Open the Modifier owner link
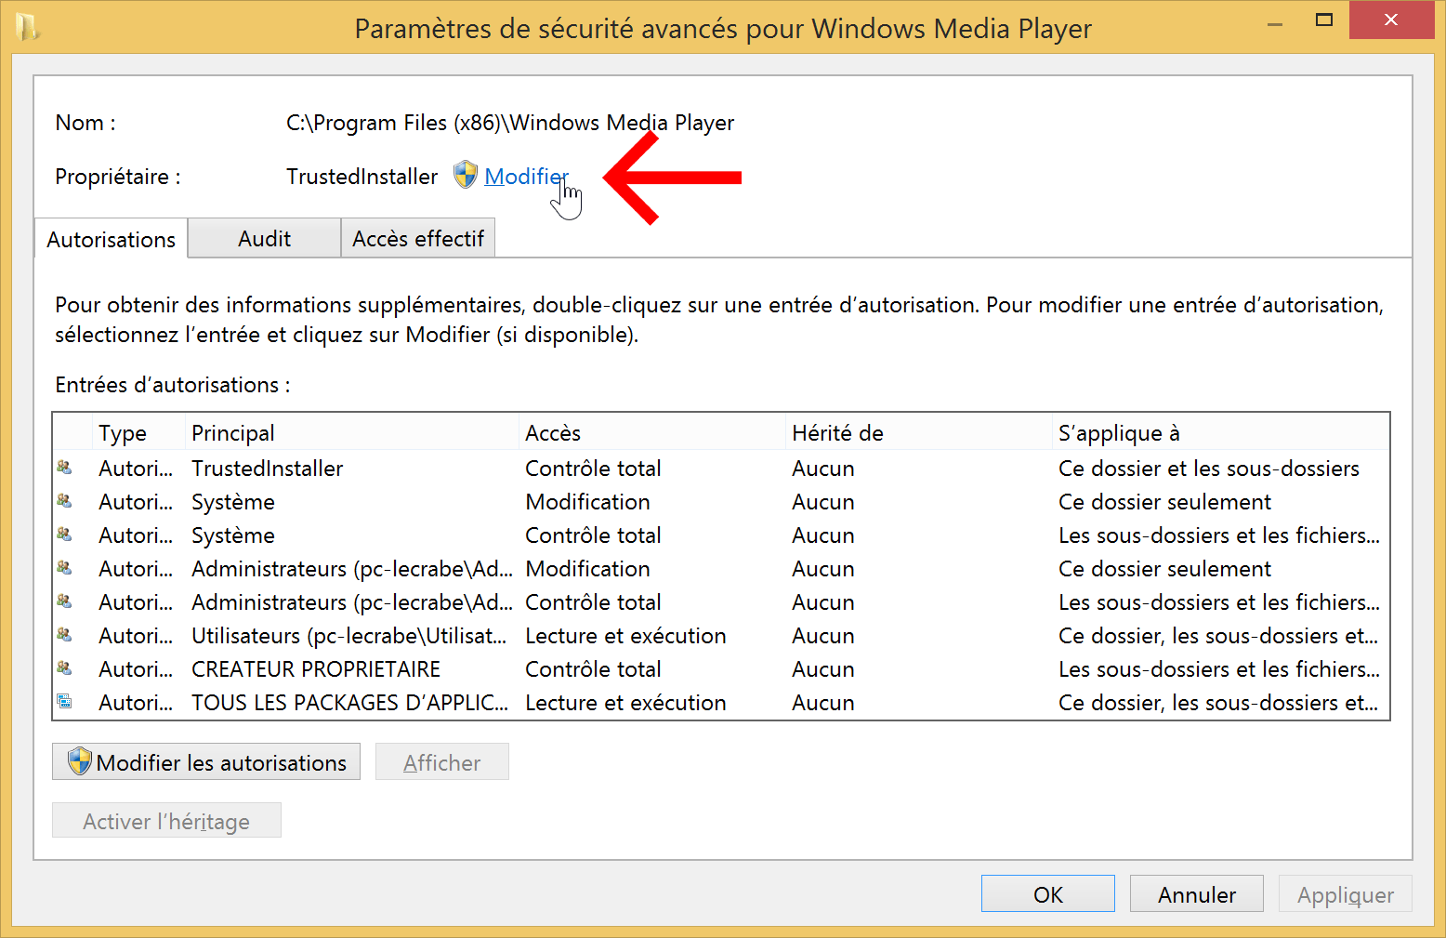1446x938 pixels. click(x=526, y=176)
